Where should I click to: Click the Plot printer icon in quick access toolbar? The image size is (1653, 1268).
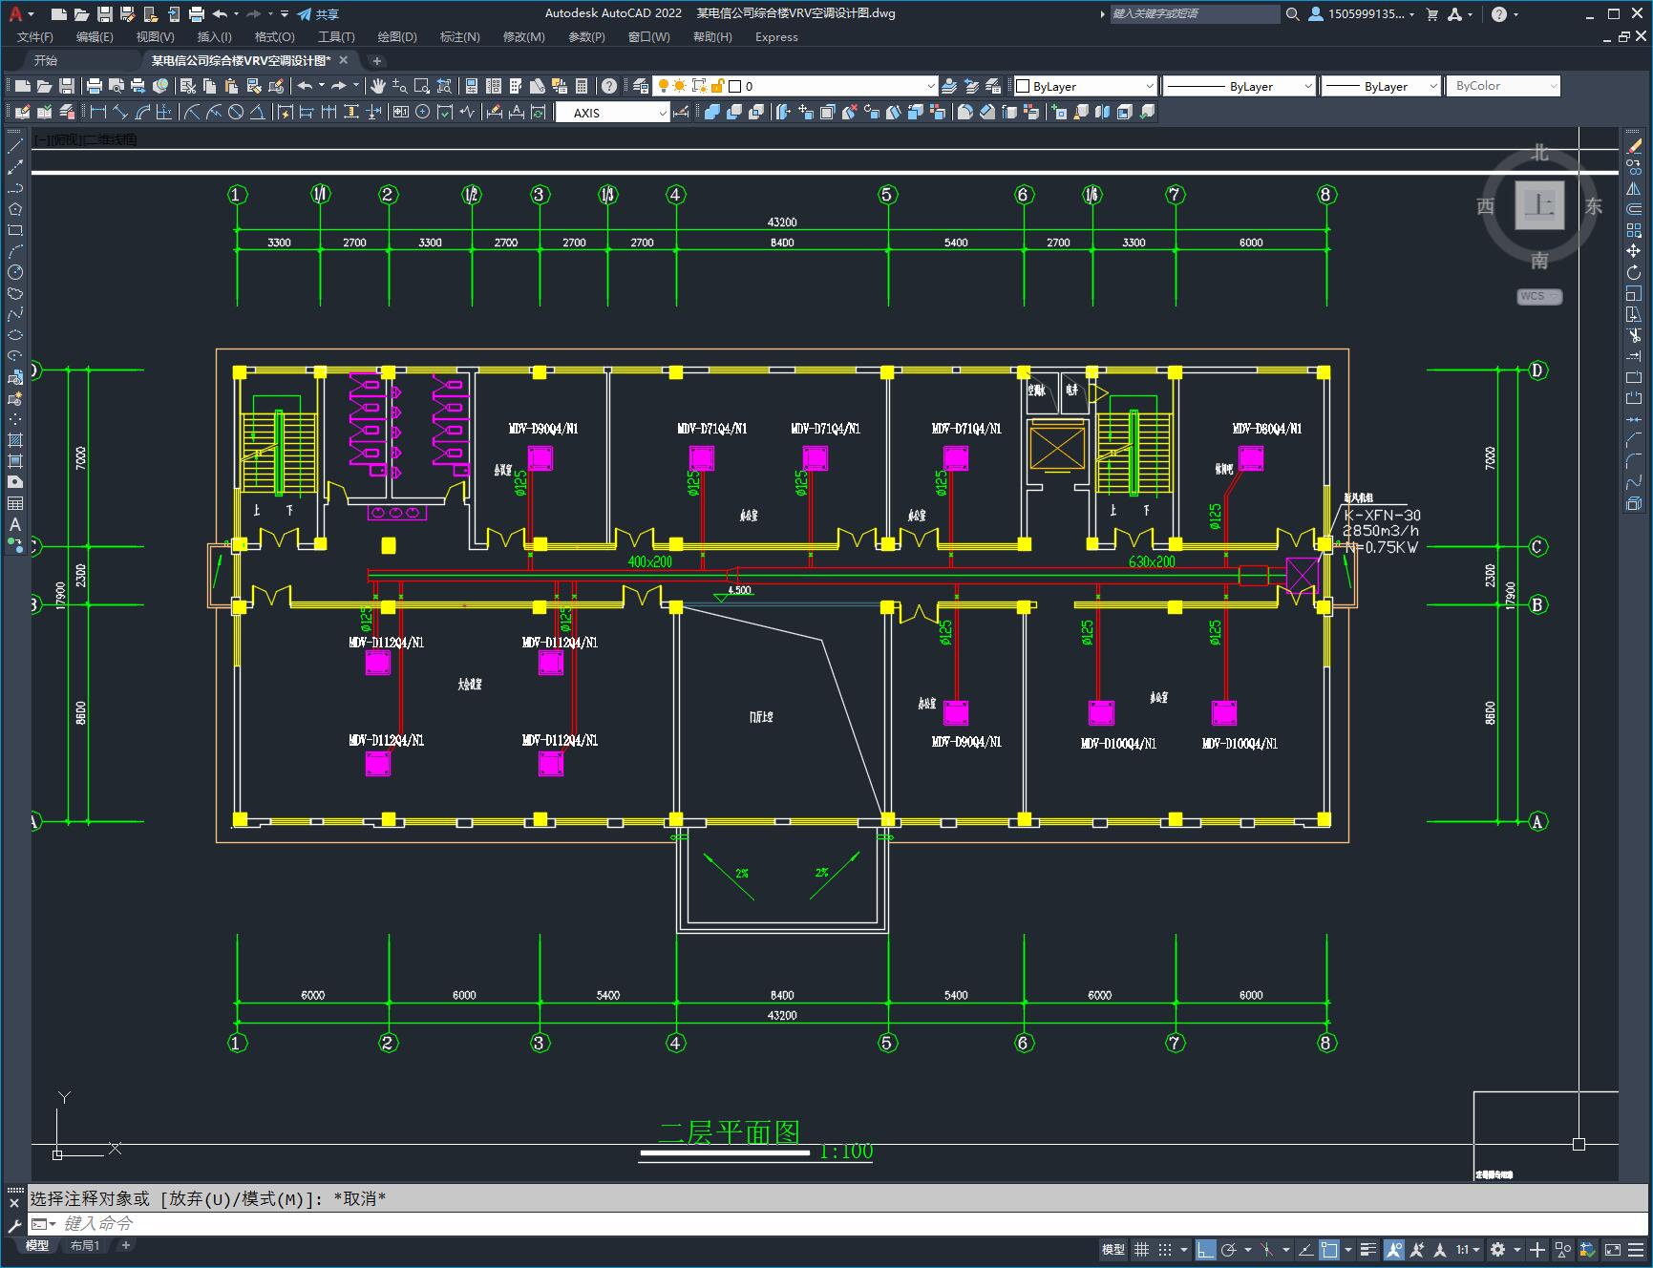pos(197,14)
